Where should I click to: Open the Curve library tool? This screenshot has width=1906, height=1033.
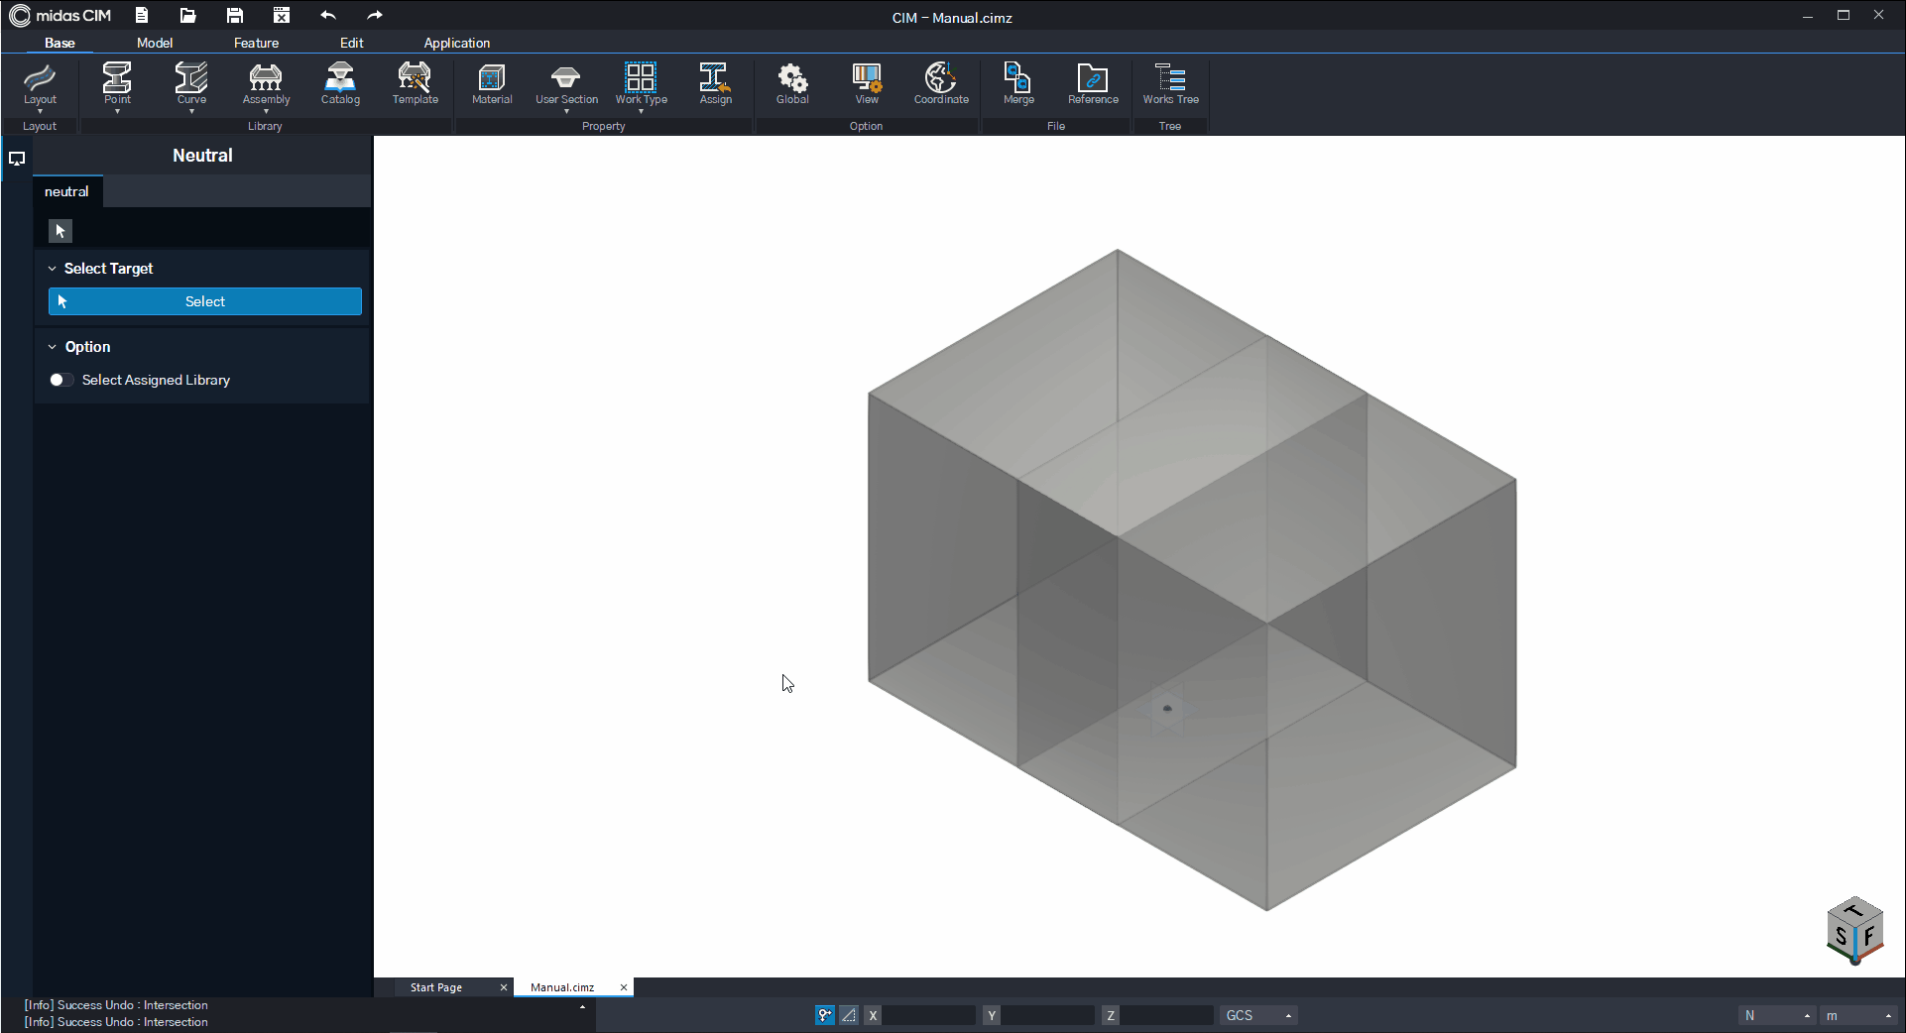191,83
